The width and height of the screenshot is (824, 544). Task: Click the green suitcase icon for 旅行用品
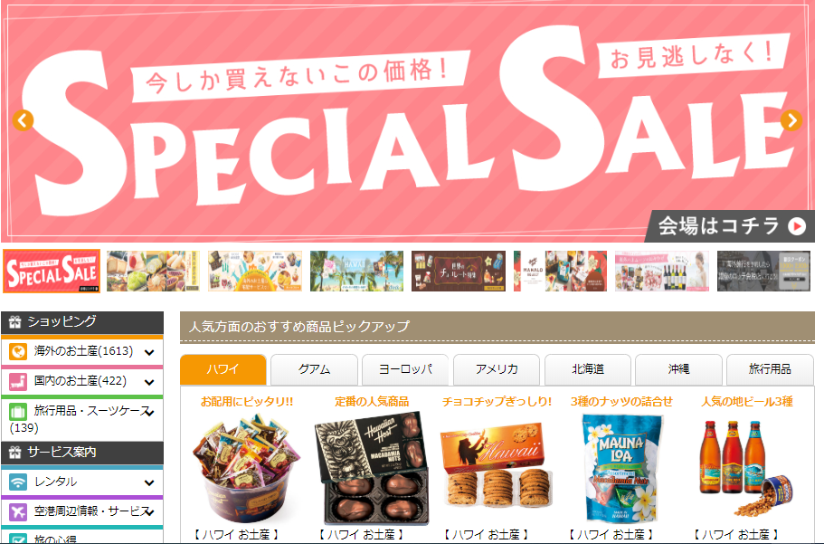click(18, 412)
